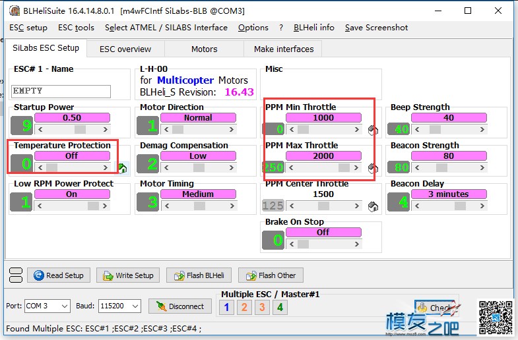Open the ESC tools menu

(76, 28)
